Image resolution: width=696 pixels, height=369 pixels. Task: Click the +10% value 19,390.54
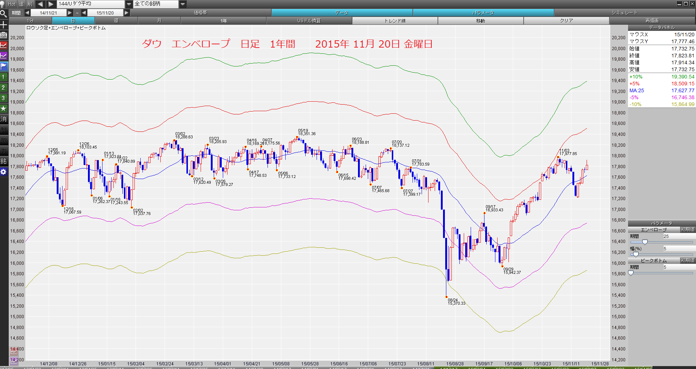coord(683,77)
